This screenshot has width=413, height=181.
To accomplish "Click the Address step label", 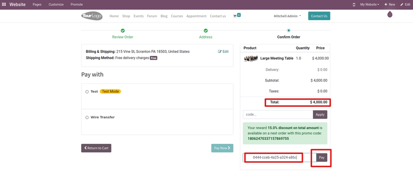I will point(206,37).
